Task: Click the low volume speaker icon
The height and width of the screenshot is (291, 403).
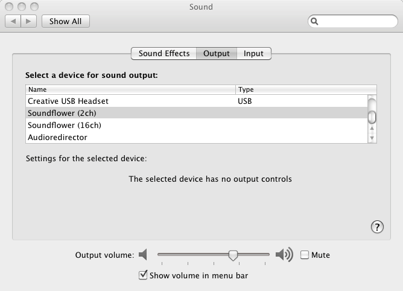Action: pos(143,255)
